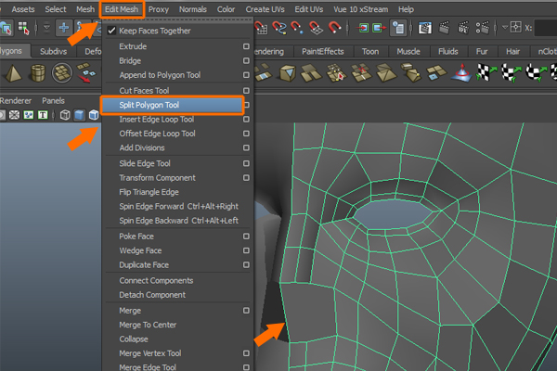Click the smooth shaded blue cube icon
557x371 pixels.
tap(79, 115)
